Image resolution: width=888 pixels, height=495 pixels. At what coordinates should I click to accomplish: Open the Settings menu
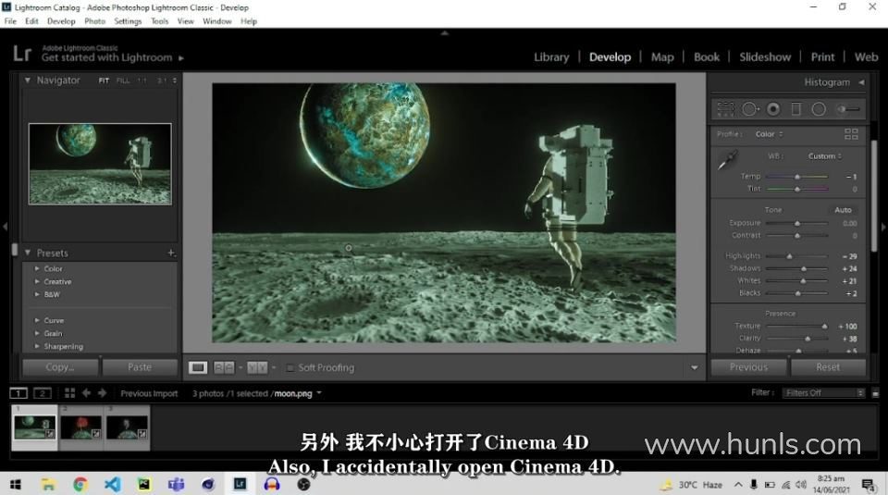coord(128,21)
